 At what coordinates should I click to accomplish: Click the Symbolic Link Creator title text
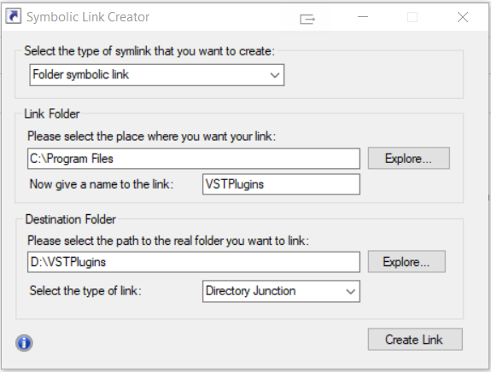88,17
